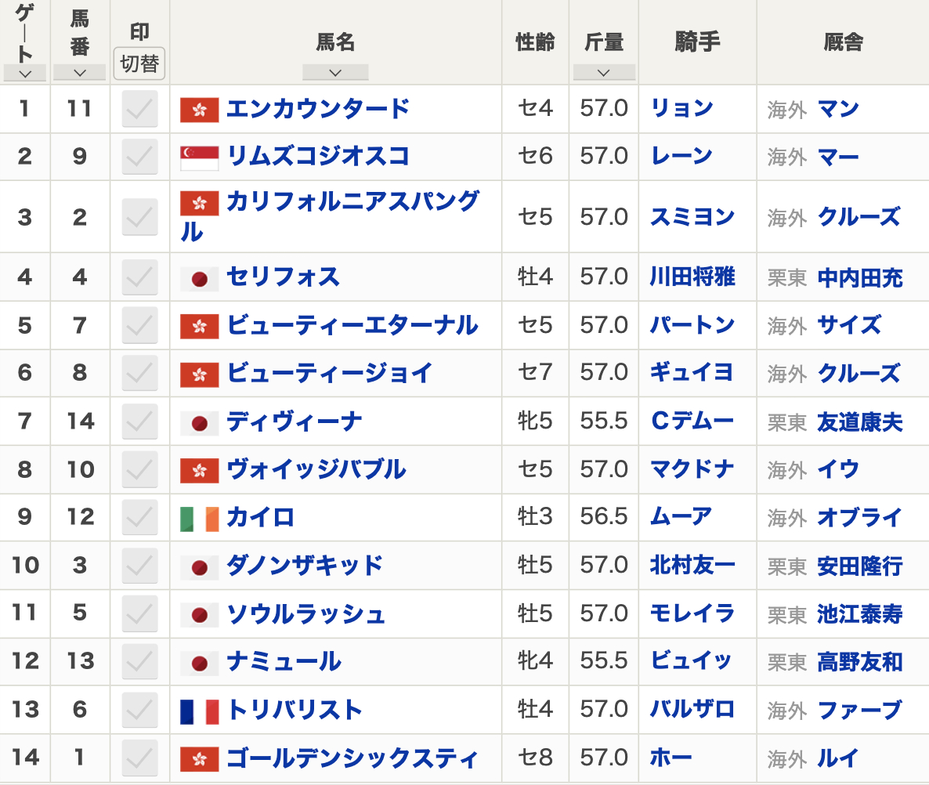Sort by gate using ゲート dropdown arrow
Image resolution: width=929 pixels, height=785 pixels.
coord(24,74)
